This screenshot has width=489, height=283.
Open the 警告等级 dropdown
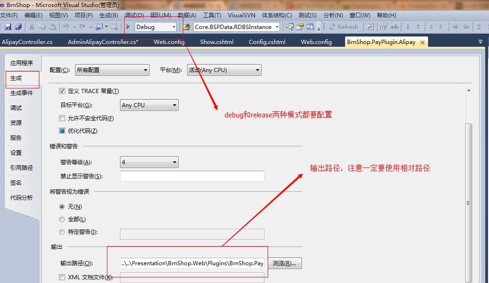click(149, 162)
